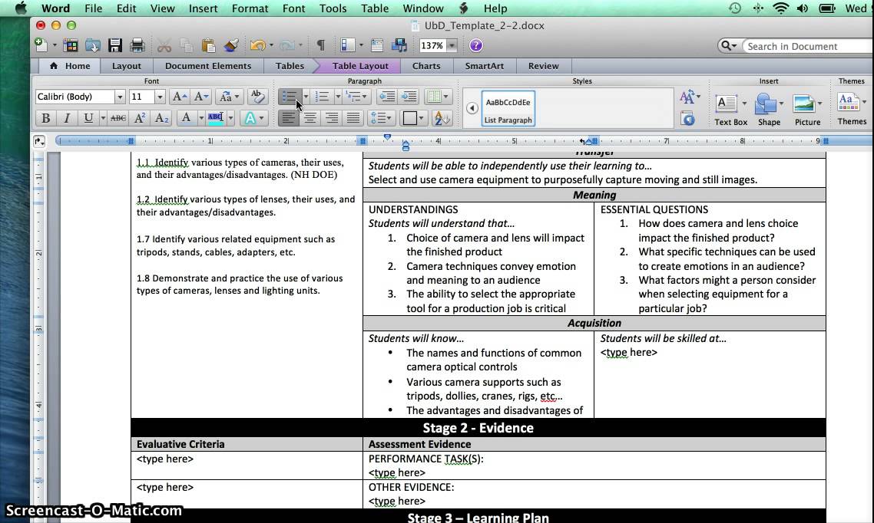Click the Open file folder icon
874x523 pixels.
(92, 45)
